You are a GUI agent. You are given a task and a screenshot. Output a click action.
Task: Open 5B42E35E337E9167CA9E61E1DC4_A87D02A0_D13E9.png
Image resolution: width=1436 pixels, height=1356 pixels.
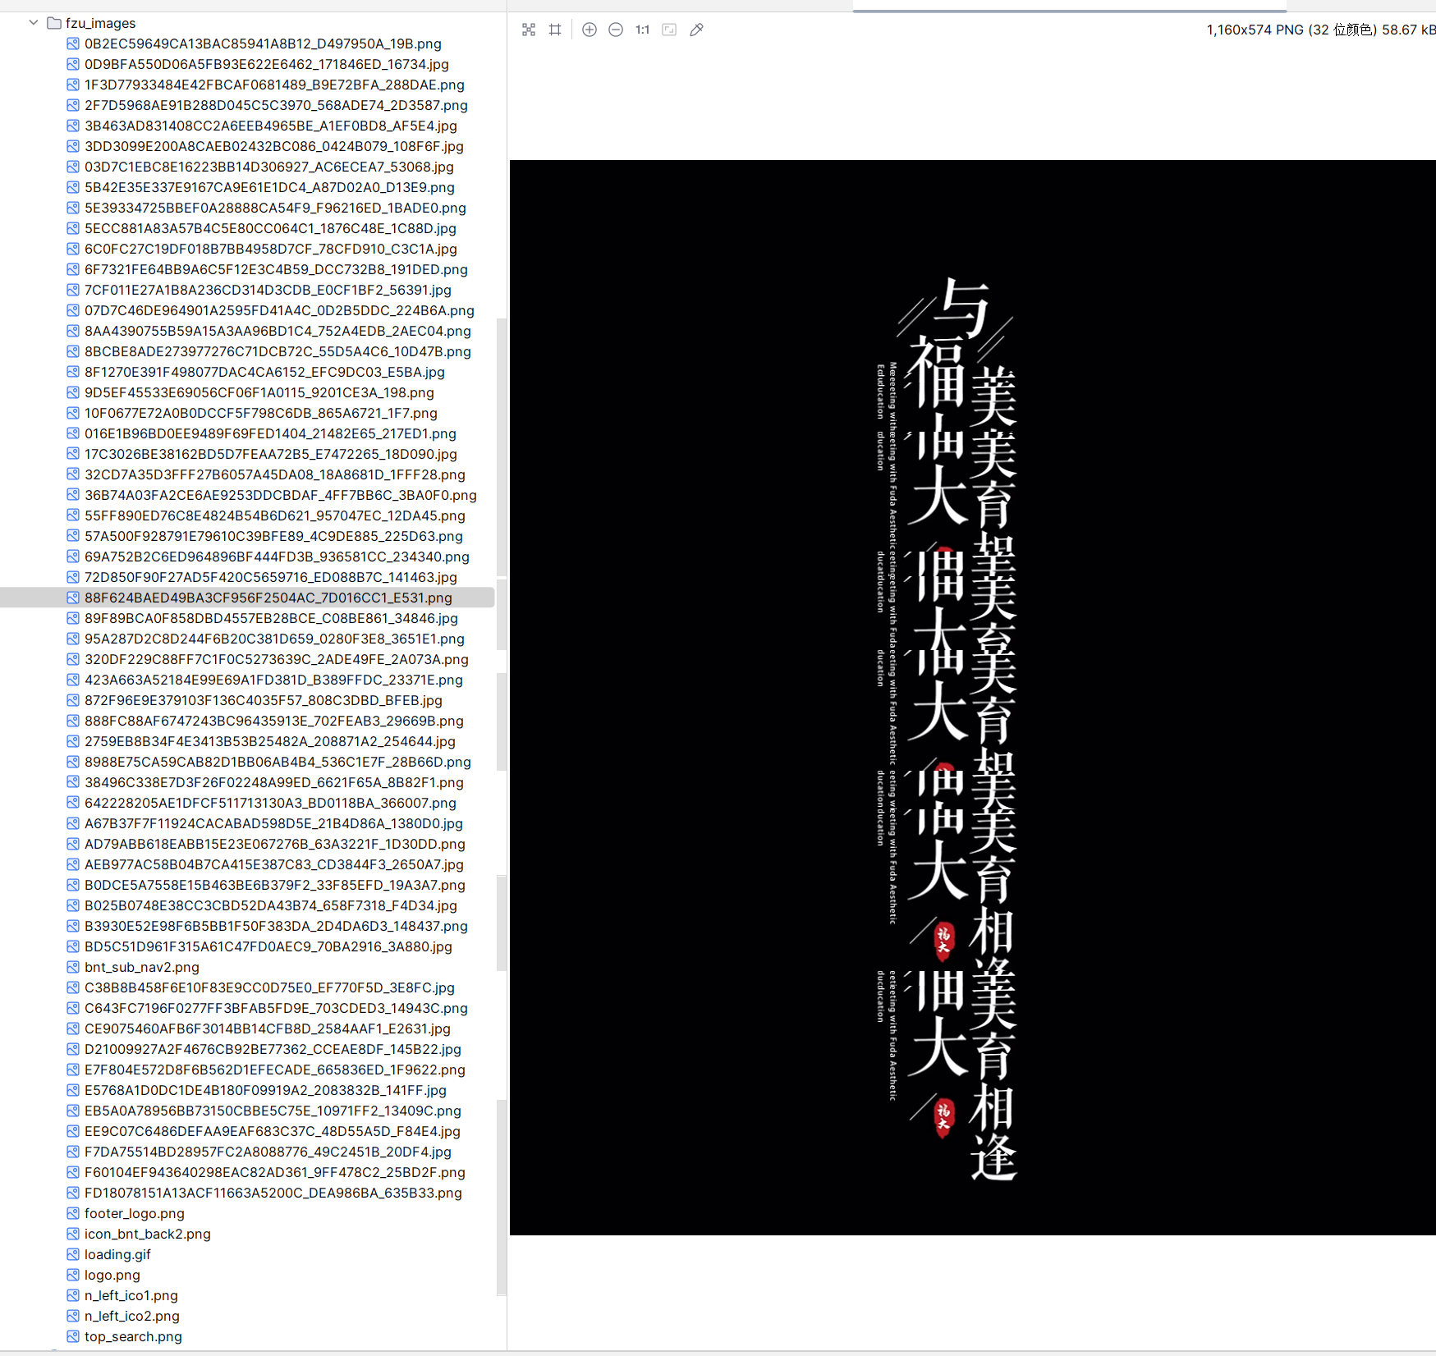[x=269, y=187]
